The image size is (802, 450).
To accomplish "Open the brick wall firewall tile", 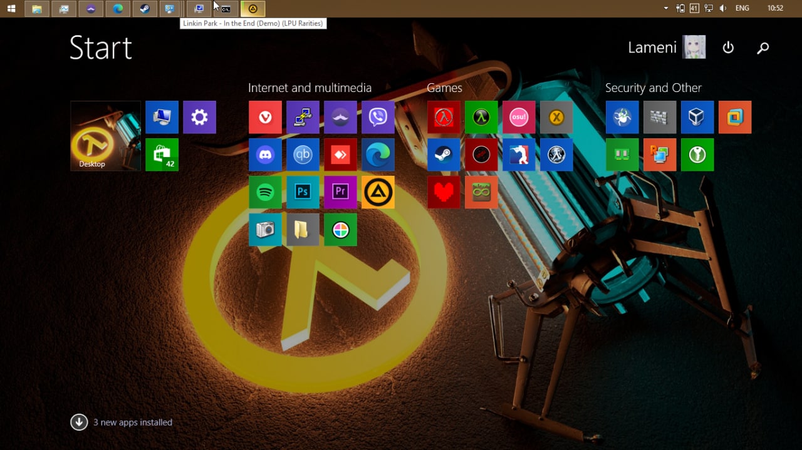I will click(660, 117).
